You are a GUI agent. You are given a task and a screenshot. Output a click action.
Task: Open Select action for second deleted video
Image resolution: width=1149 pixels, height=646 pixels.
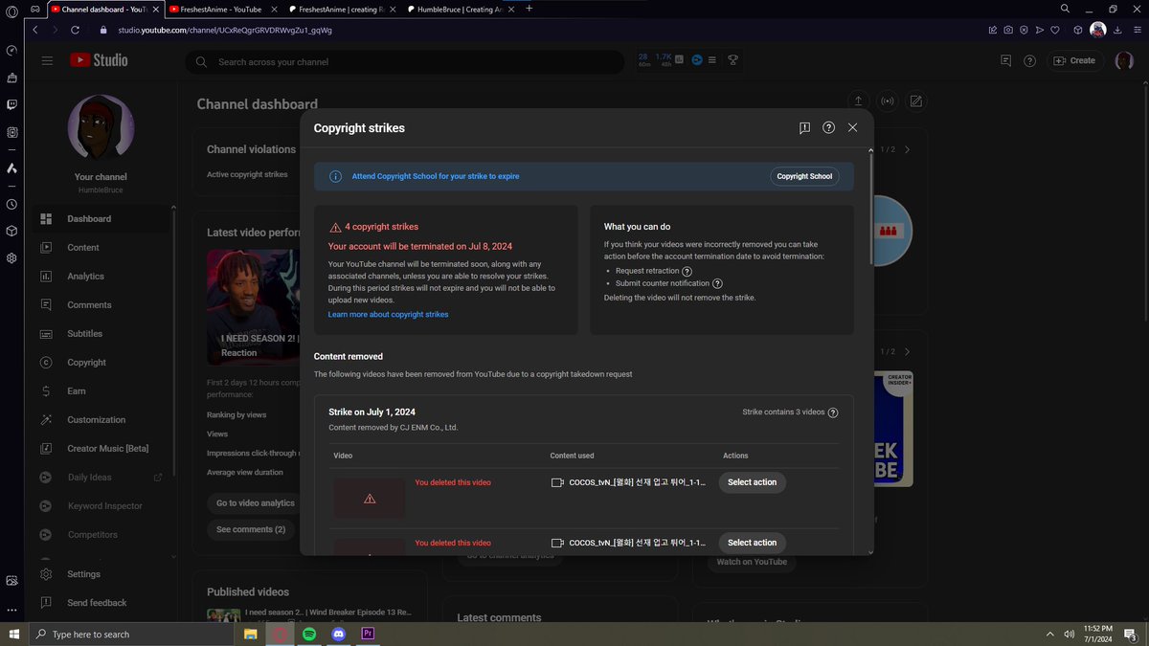point(752,543)
